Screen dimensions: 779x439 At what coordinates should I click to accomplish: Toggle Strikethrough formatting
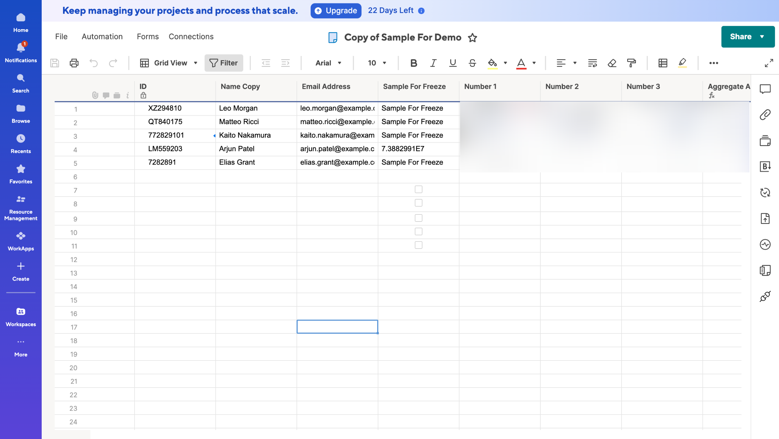pos(472,63)
